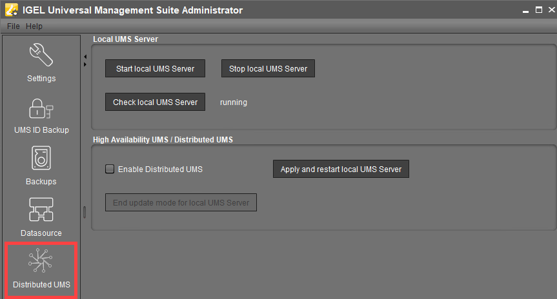
Task: Click Apply and restart local UMS Server
Action: pyautogui.click(x=341, y=169)
